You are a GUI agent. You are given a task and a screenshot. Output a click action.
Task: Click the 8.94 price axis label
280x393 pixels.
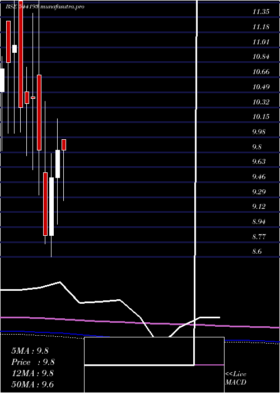coord(259,222)
